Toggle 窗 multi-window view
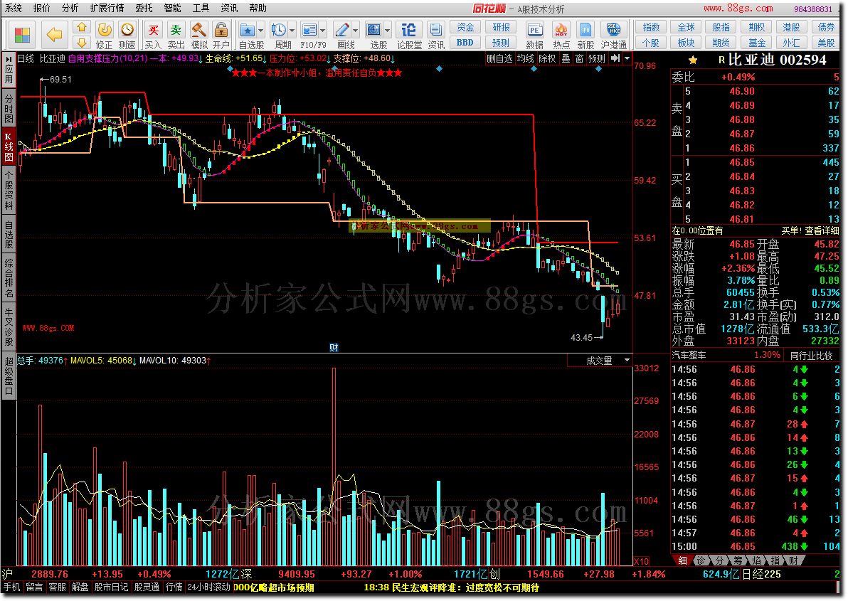 (x=579, y=58)
